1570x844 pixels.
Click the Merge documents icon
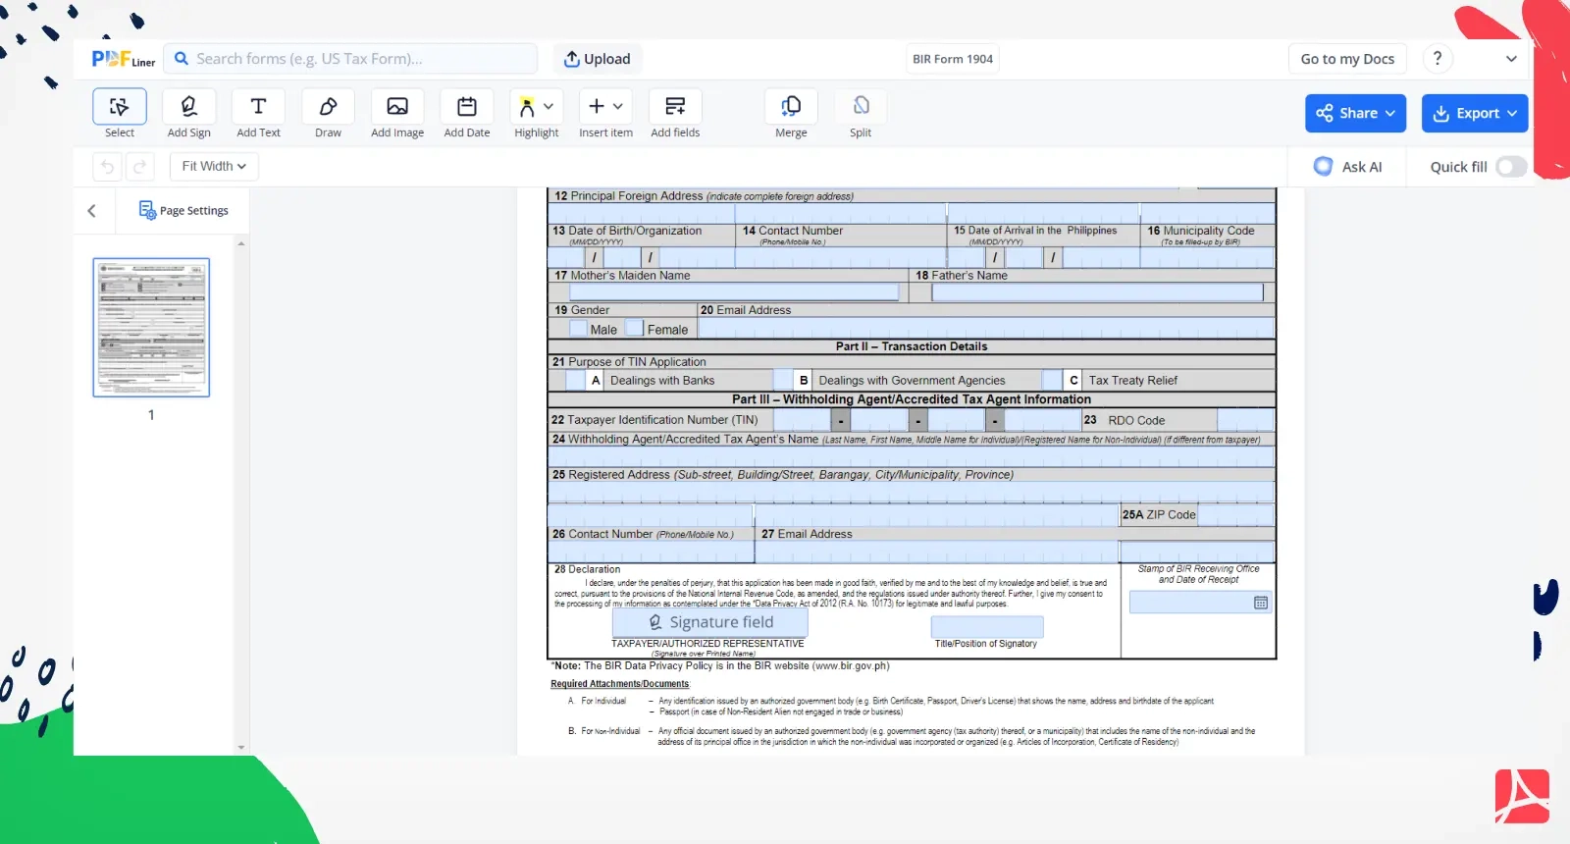click(791, 106)
